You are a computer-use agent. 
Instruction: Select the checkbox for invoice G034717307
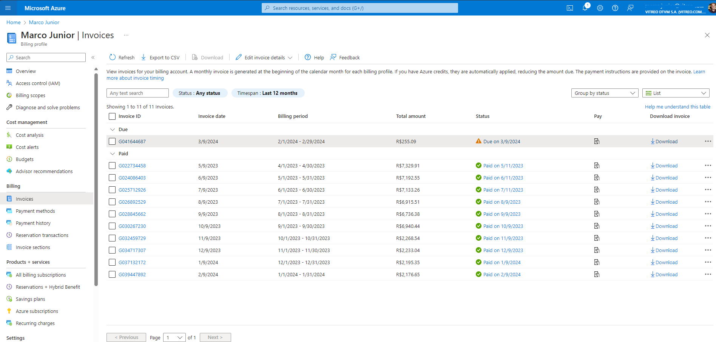(112, 250)
